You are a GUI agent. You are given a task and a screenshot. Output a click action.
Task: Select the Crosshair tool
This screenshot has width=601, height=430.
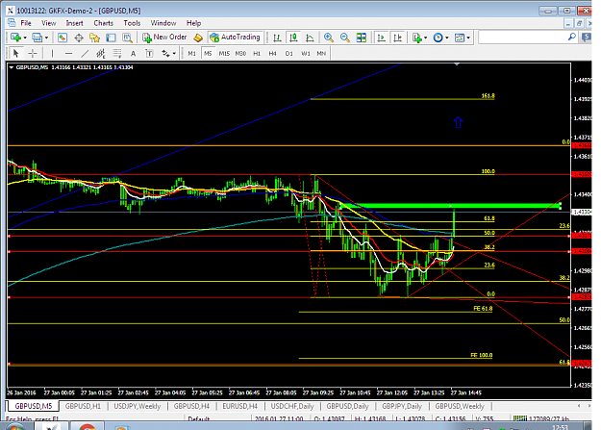point(32,53)
